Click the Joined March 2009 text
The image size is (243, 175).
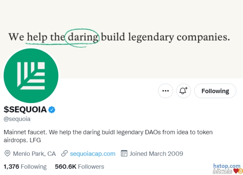(x=156, y=153)
